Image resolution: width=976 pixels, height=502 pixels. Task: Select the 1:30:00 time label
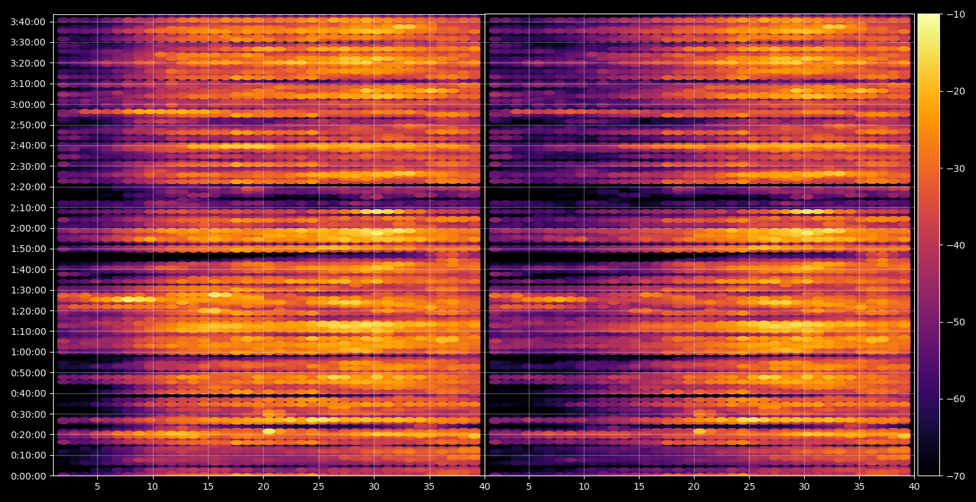(28, 290)
